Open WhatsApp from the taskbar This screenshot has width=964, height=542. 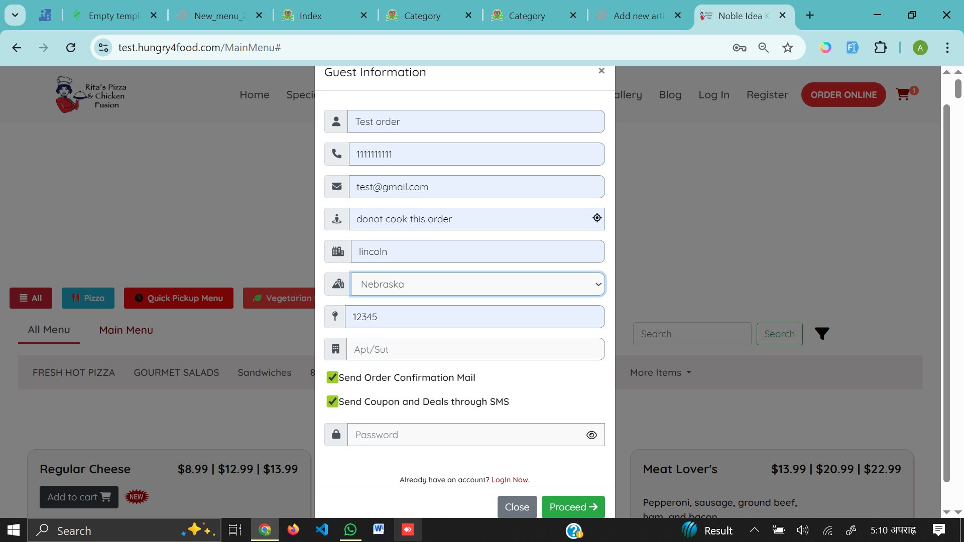[350, 530]
